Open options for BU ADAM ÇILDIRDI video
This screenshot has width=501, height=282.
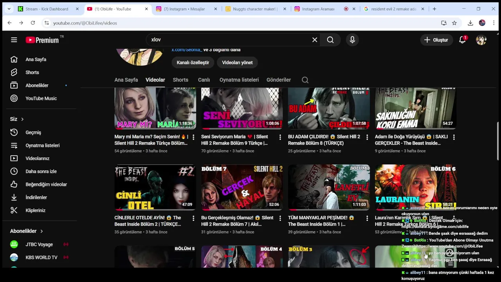[x=367, y=137]
